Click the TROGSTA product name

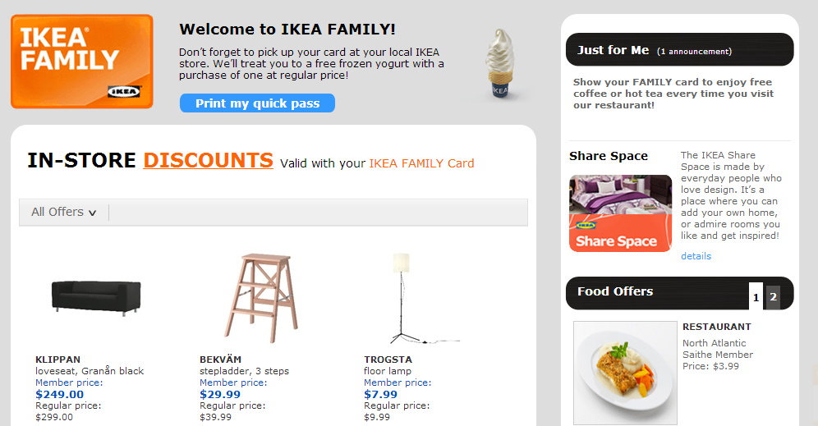point(388,360)
